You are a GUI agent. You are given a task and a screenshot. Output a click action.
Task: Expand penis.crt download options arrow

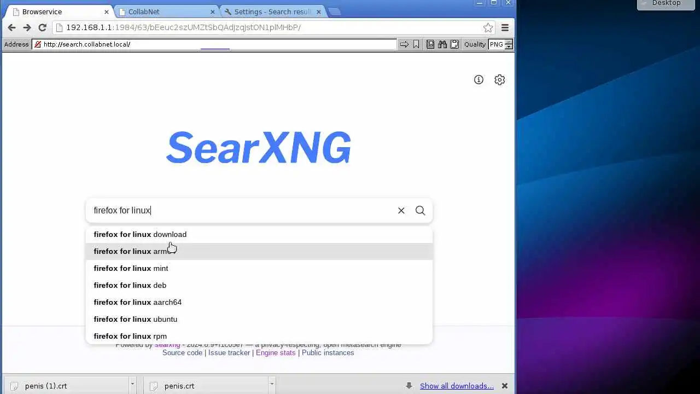[271, 385]
